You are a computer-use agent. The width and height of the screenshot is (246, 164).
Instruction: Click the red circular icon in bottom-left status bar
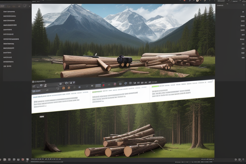23,160
